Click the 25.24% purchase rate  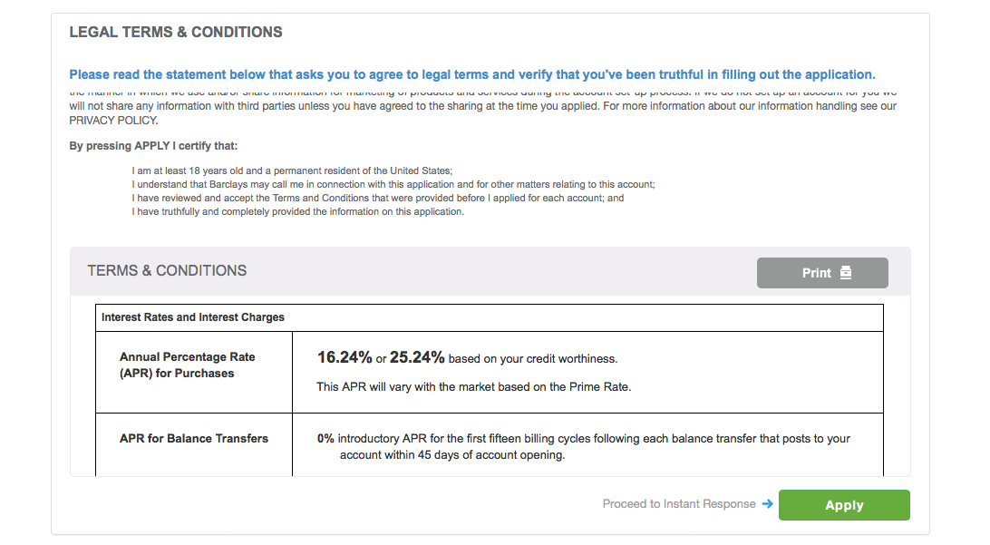pos(417,358)
